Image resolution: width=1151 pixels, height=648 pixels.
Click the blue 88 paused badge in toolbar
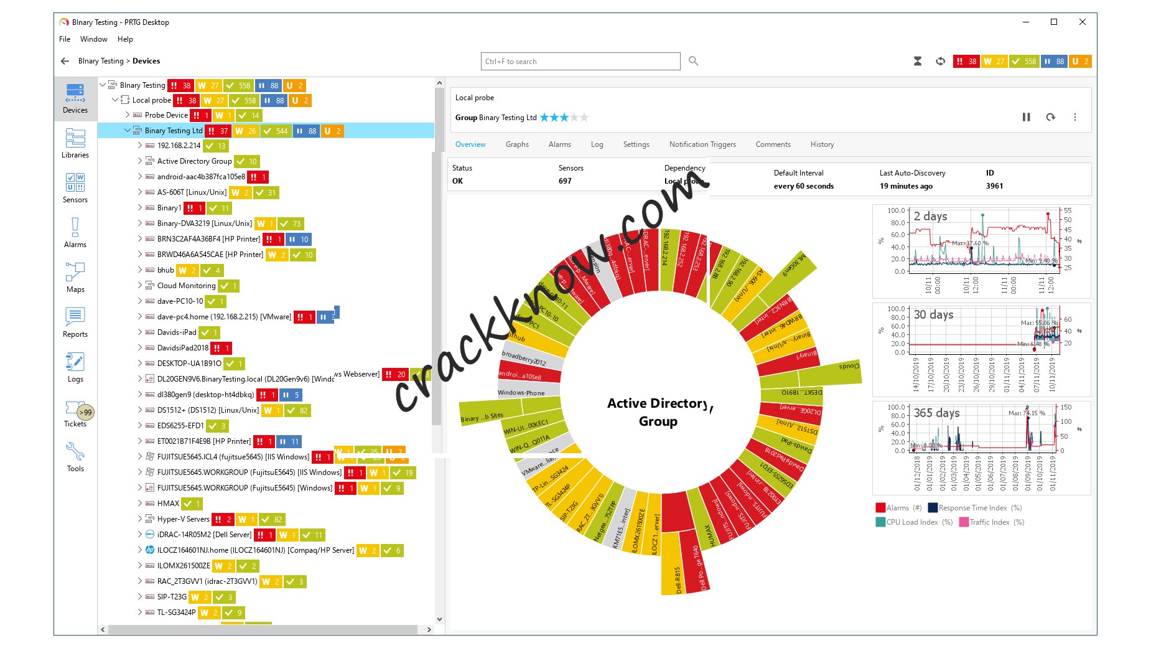point(1055,61)
